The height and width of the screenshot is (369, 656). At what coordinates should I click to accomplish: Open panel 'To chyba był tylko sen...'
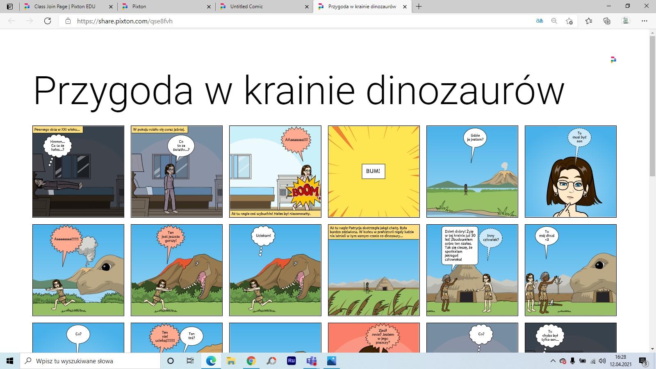[x=571, y=337]
